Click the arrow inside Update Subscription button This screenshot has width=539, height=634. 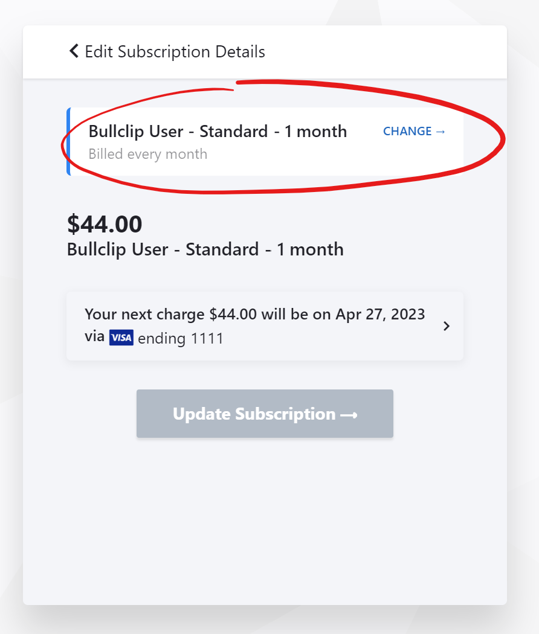349,415
